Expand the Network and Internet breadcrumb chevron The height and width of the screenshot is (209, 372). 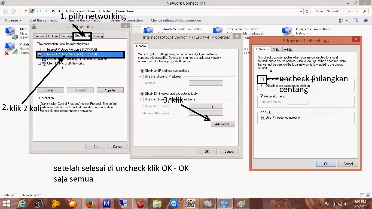[100, 11]
